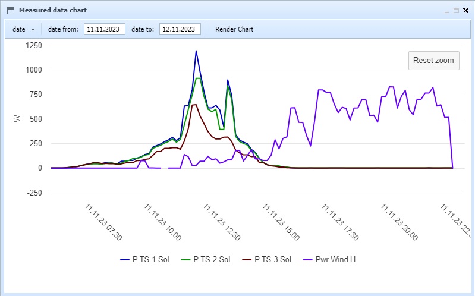Screen dimensions: 475x296
Task: Focus the date to input field
Action: coord(180,29)
